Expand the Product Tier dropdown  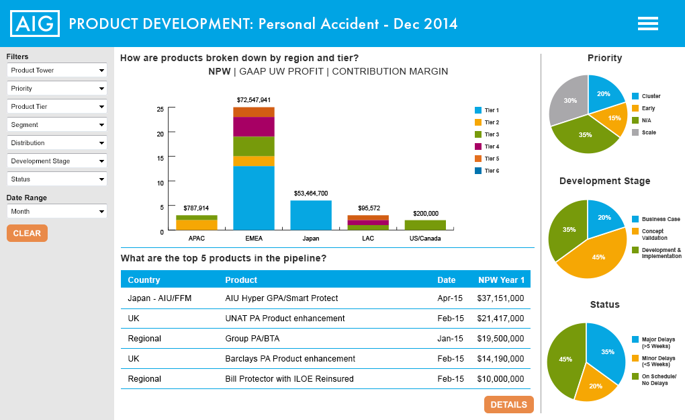(x=57, y=107)
